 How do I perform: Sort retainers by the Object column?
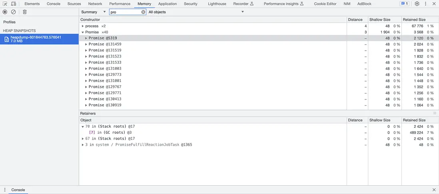213,120
